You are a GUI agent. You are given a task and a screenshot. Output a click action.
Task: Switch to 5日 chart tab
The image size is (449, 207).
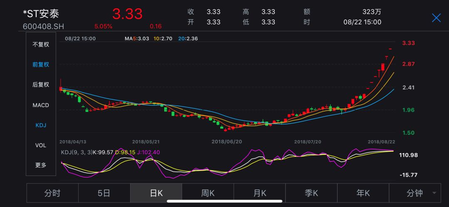click(104, 193)
